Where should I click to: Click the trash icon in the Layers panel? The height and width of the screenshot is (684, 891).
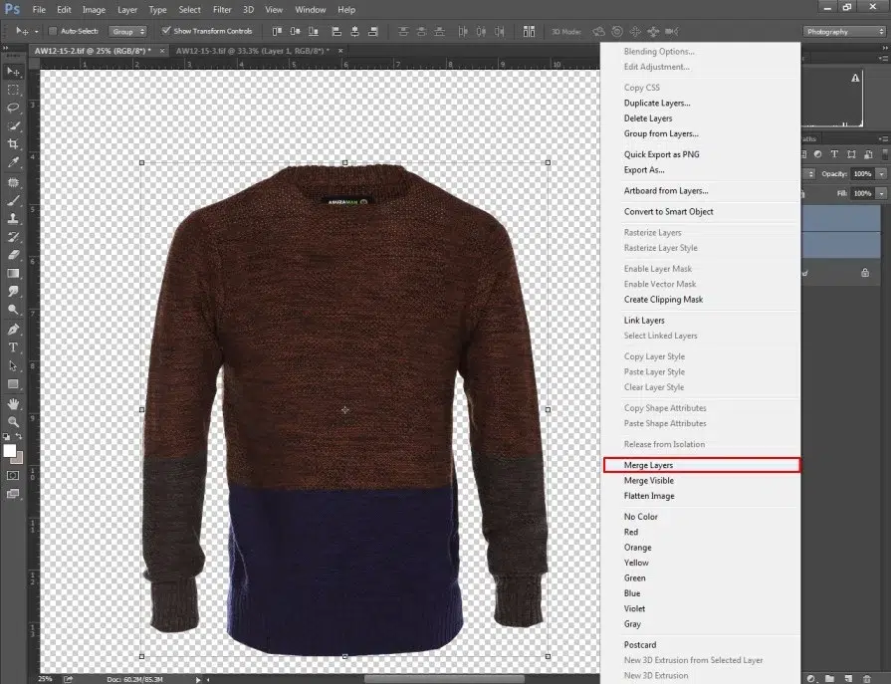[866, 679]
